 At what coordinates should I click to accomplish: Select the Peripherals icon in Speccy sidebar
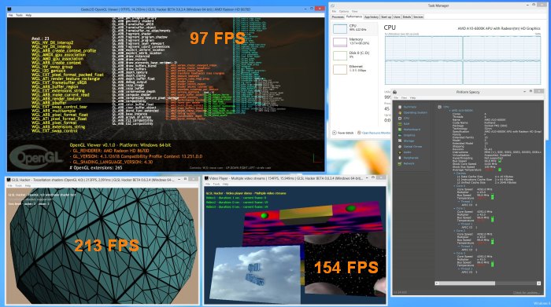click(x=400, y=158)
